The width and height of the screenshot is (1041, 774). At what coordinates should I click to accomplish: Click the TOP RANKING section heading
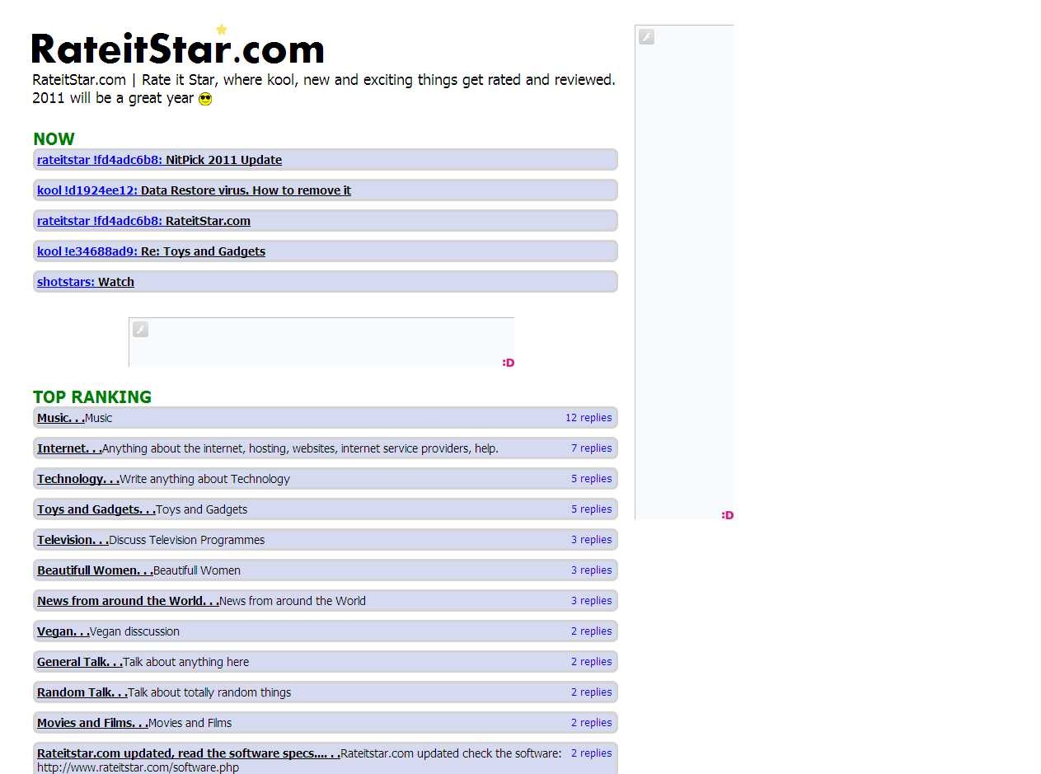pos(92,397)
